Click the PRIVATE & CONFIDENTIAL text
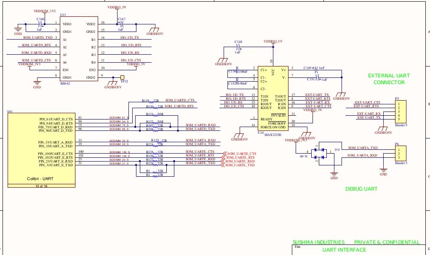Screen dimensions: 430x255 (387, 242)
